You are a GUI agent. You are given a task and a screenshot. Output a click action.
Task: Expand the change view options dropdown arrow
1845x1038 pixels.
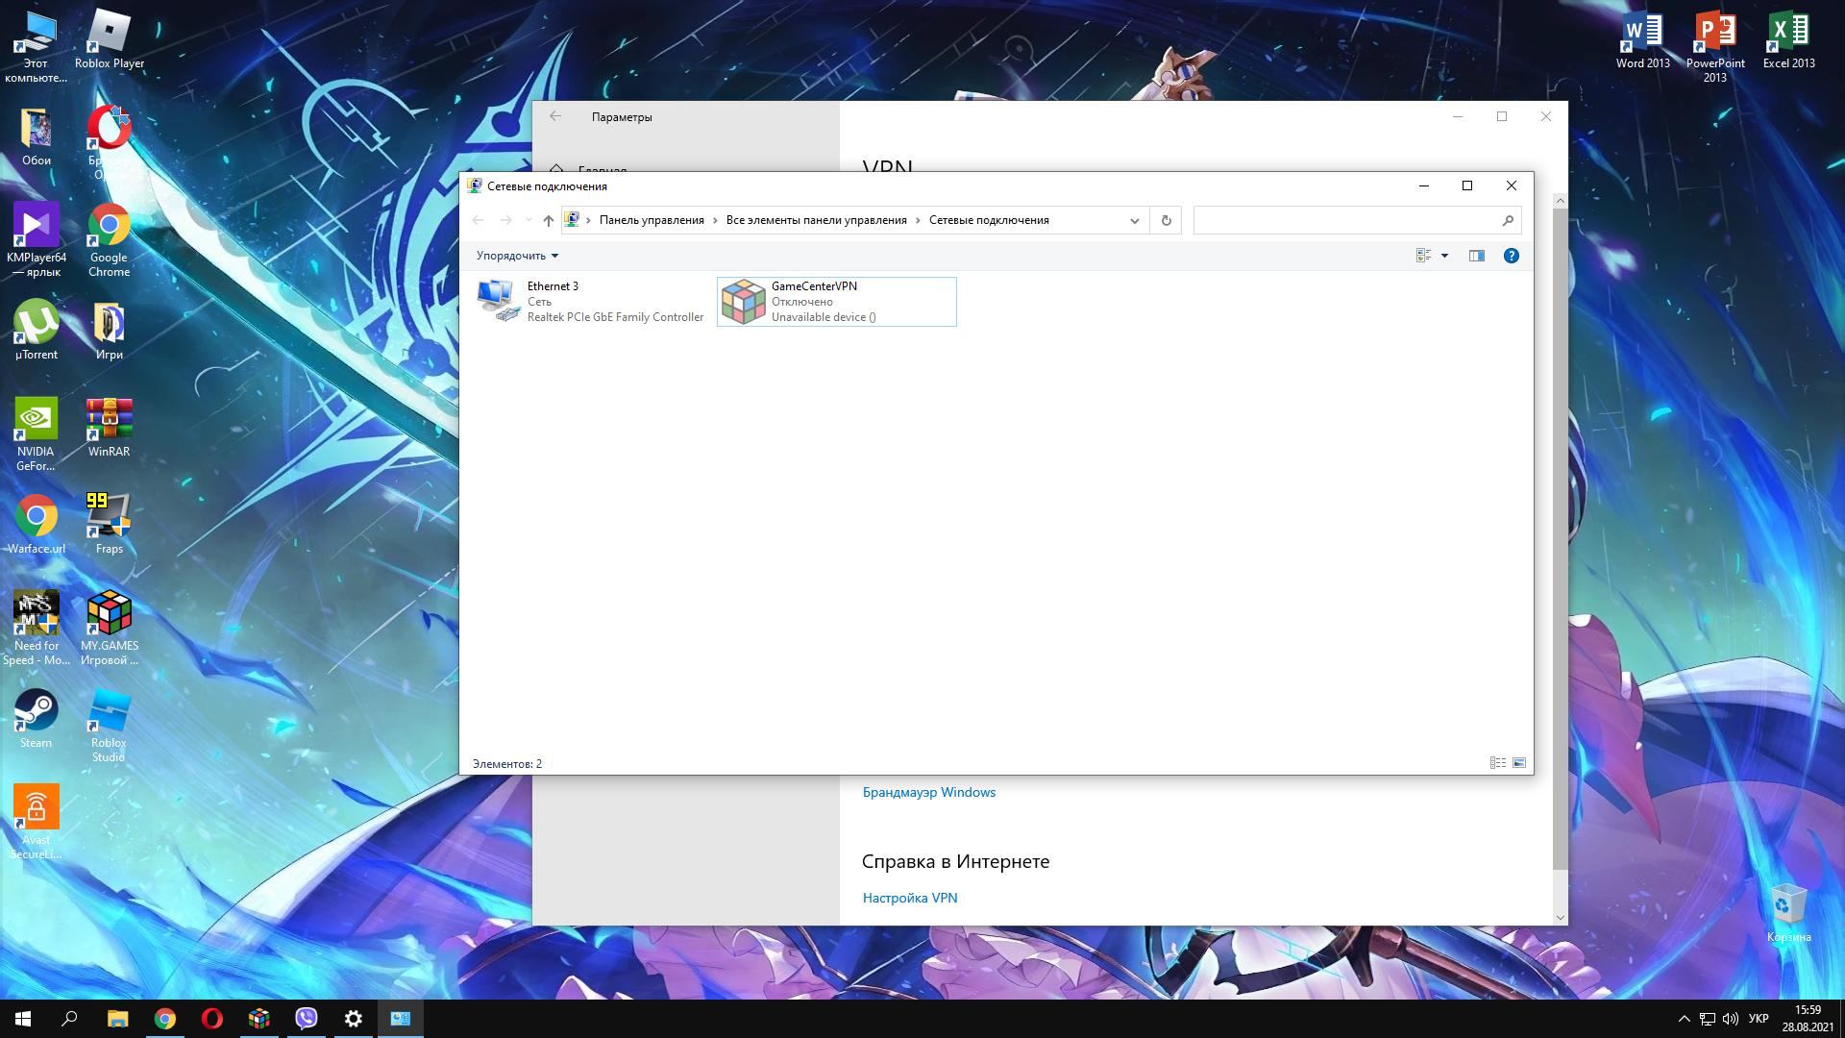click(x=1443, y=256)
